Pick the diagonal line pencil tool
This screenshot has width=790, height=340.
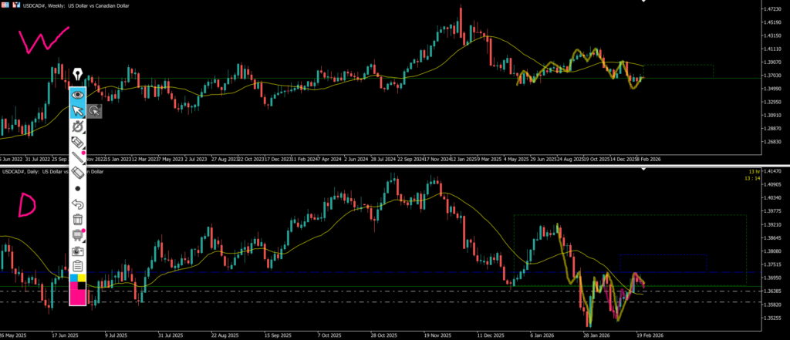click(77, 158)
